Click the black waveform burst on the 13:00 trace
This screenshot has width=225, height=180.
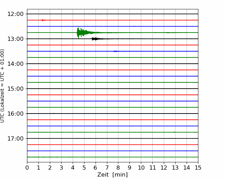96,39
